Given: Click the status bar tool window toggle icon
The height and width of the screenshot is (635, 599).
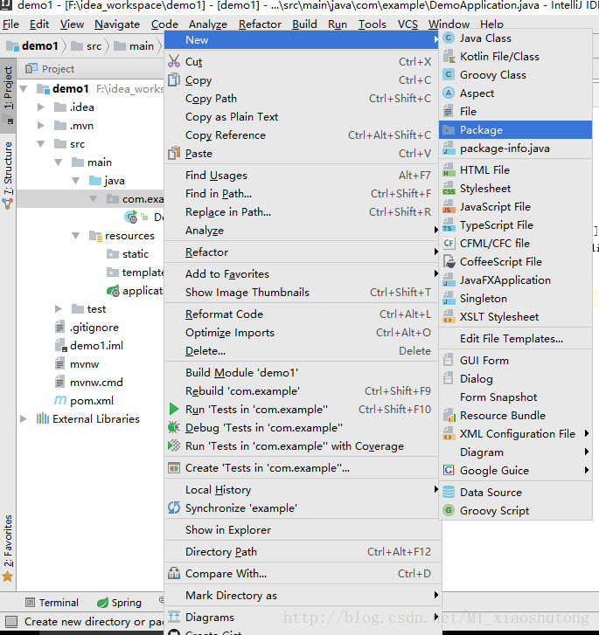Looking at the screenshot, I should [x=11, y=621].
